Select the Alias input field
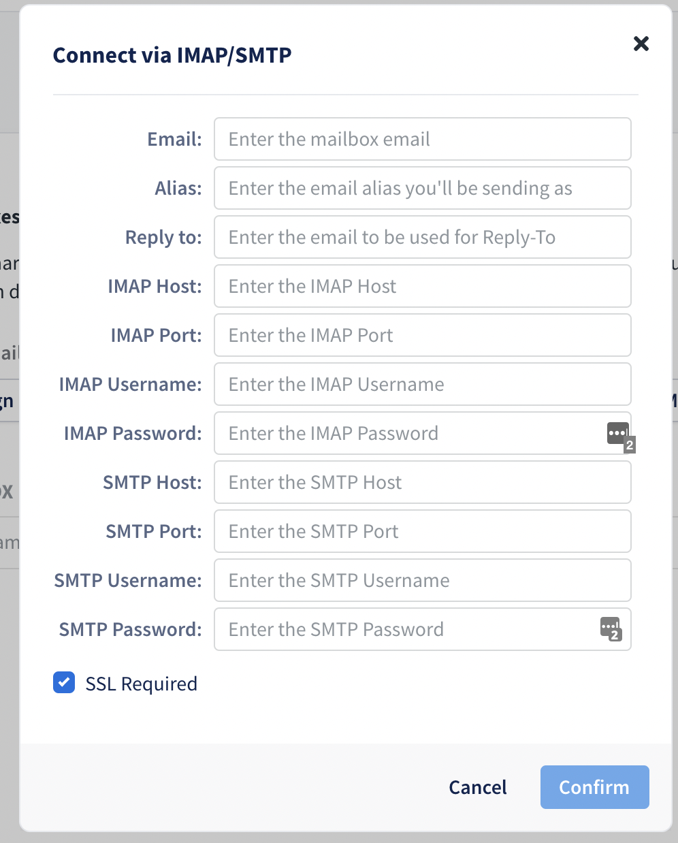Screen dimensions: 678x843 click(423, 188)
